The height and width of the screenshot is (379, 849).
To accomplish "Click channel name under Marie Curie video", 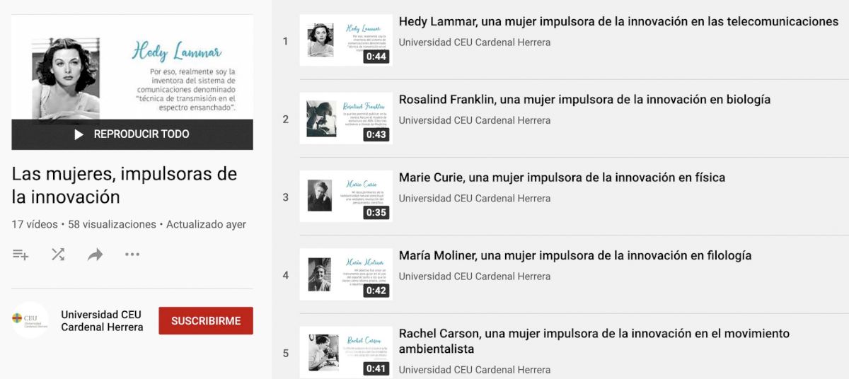I will click(x=474, y=199).
